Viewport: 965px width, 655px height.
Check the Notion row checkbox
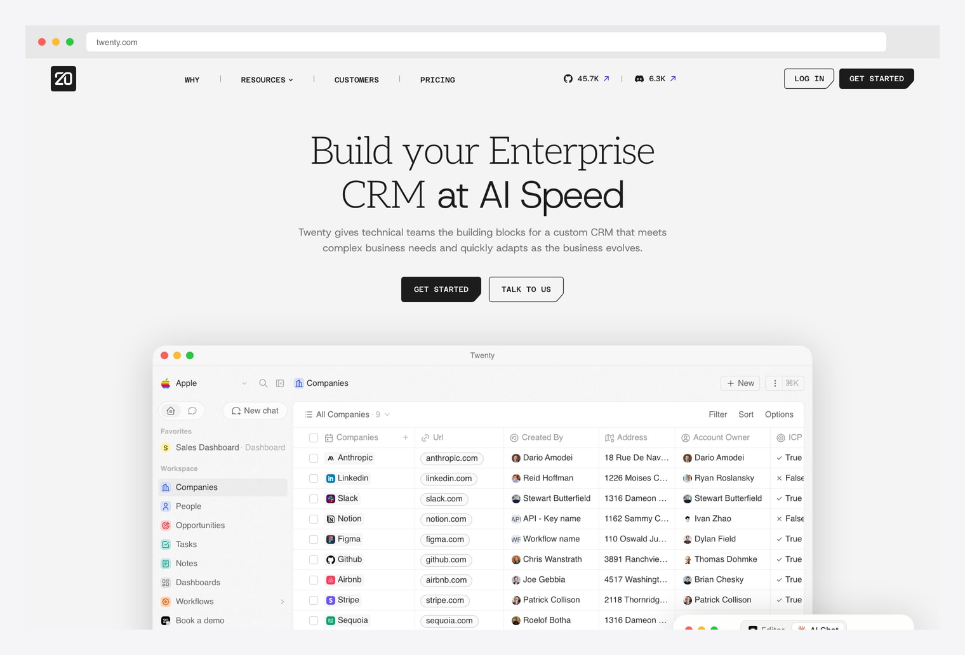point(314,519)
